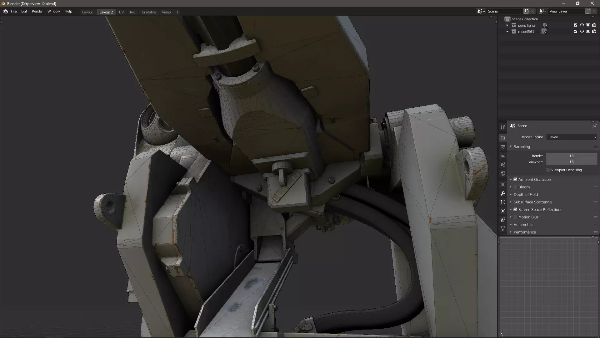The image size is (600, 338).
Task: Open the Modifiers wrench tab
Action: point(503,193)
